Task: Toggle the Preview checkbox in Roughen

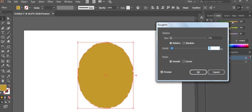Action: pos(162,72)
